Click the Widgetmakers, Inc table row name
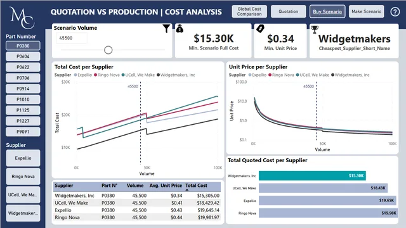 coord(75,196)
